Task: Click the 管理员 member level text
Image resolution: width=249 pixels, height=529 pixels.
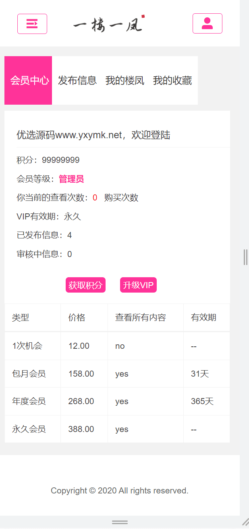Action: (71, 179)
